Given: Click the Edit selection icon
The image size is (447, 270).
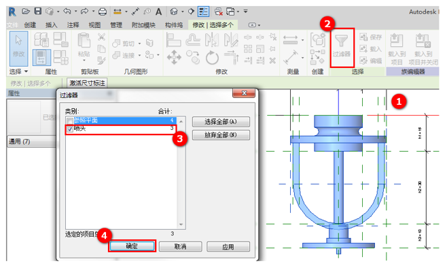Looking at the screenshot, I should tap(370, 61).
